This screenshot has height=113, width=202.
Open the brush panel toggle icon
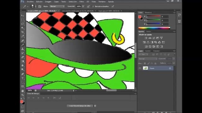(x=40, y=6)
